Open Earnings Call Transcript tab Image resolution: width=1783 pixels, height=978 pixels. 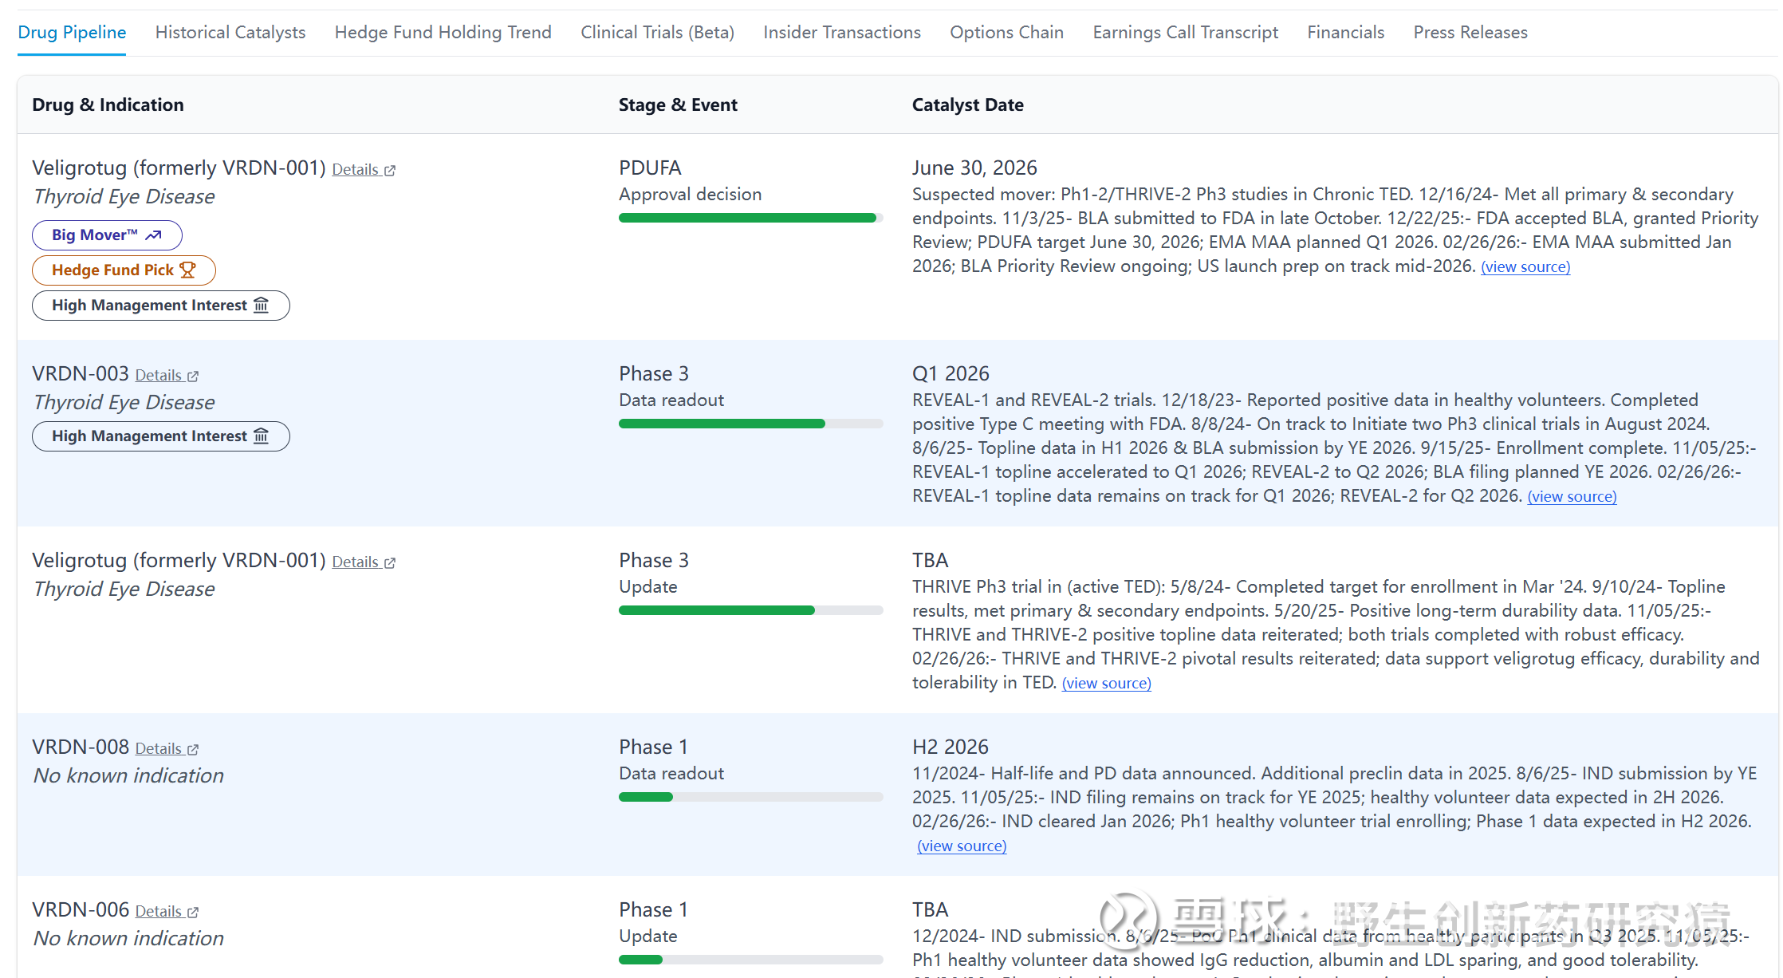coord(1185,33)
